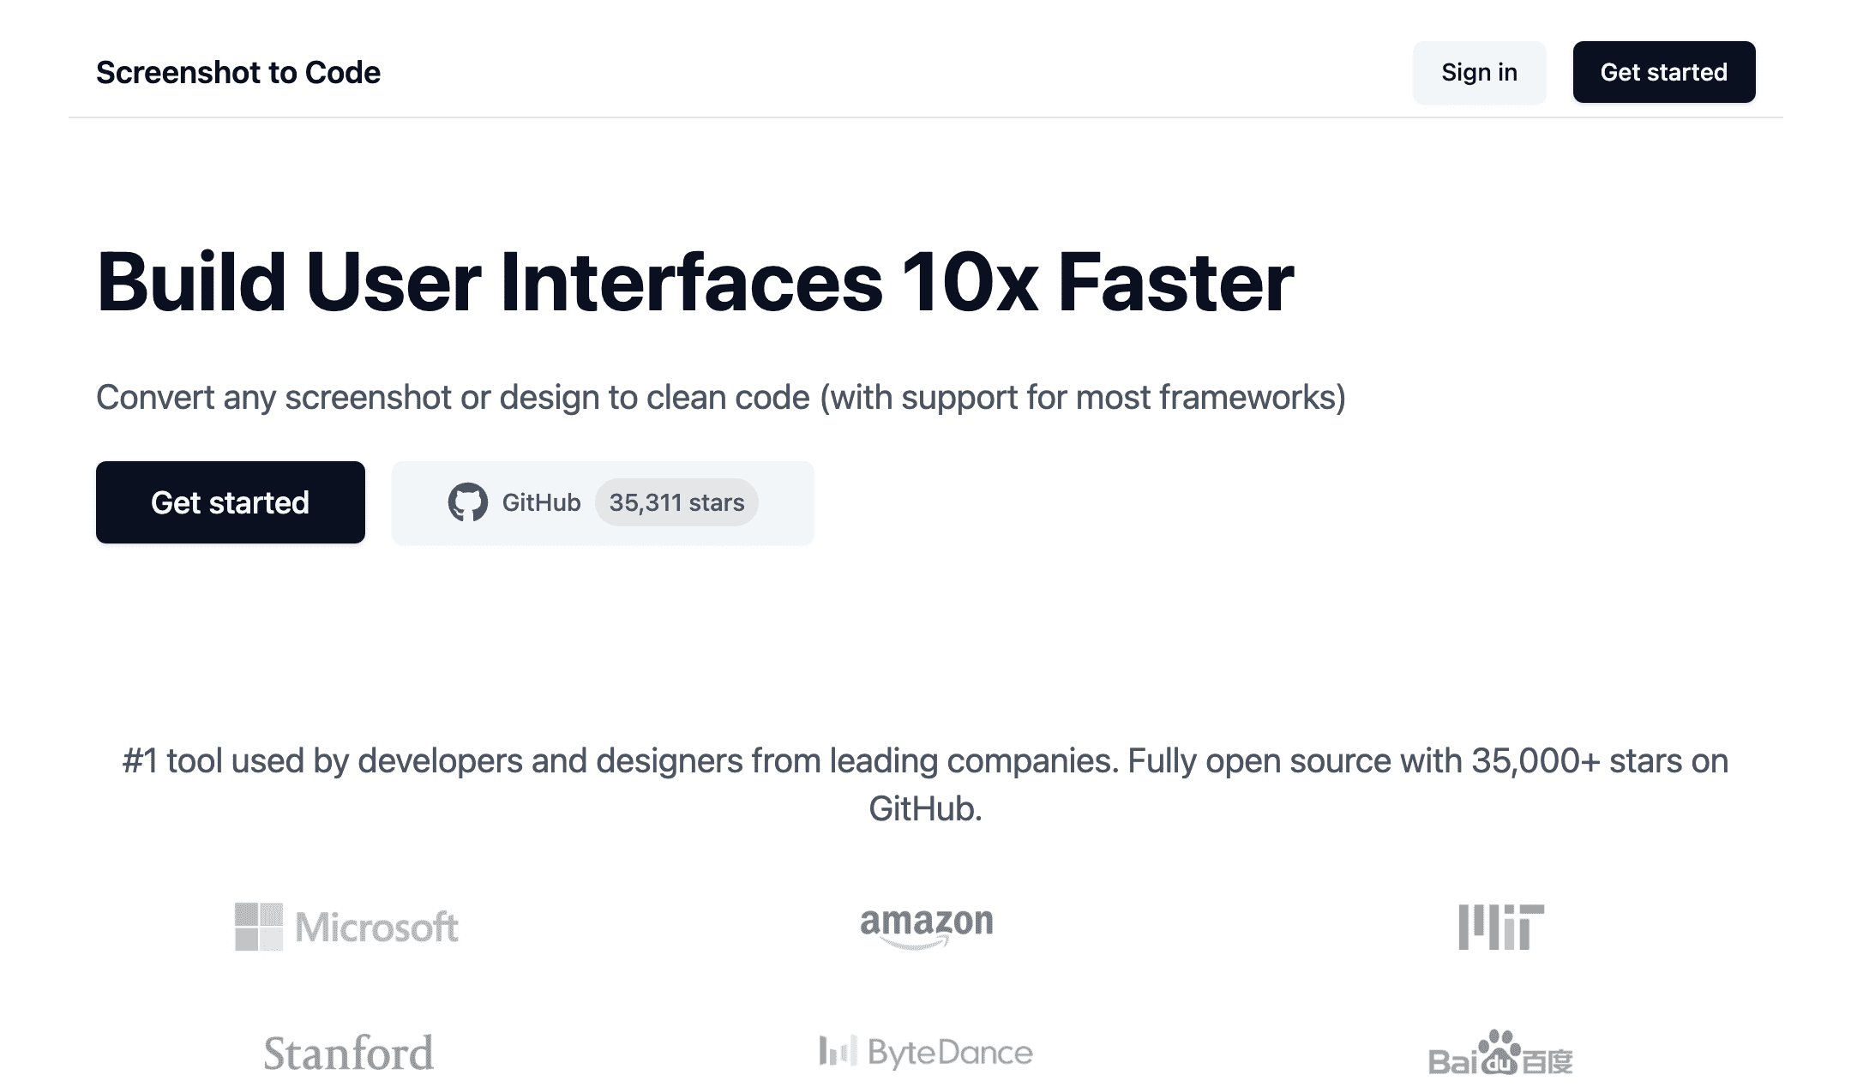
Task: Open the Sign in page
Action: [1479, 73]
